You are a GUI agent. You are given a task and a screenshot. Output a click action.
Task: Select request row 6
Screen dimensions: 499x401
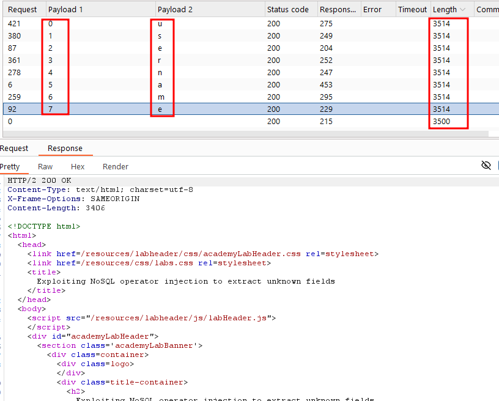(251, 85)
